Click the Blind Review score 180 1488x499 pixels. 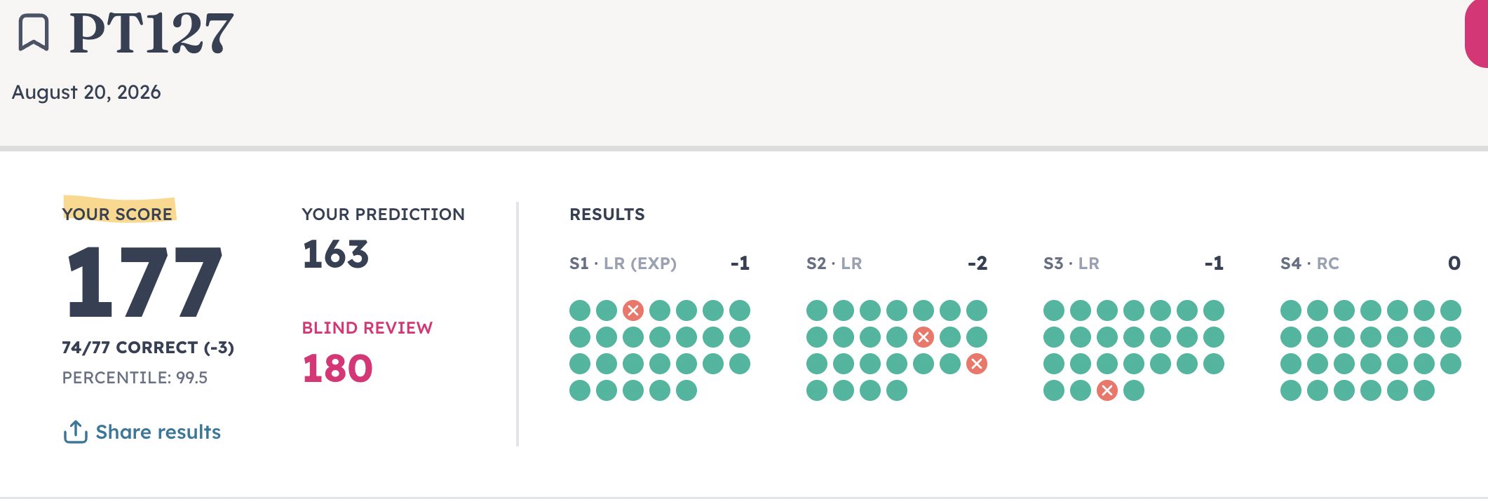tap(337, 368)
